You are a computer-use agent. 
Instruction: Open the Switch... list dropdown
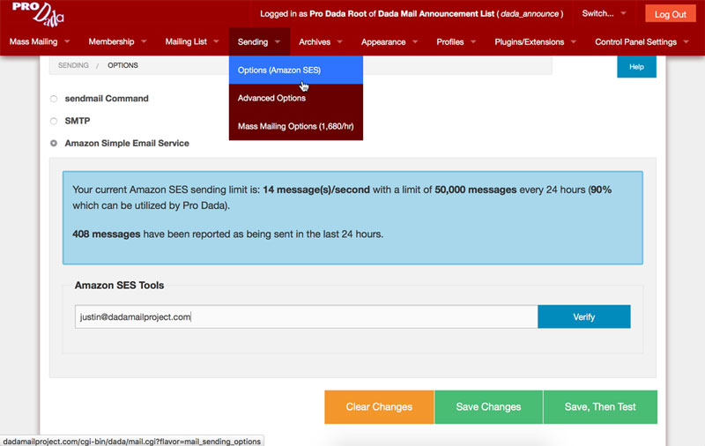(x=604, y=13)
